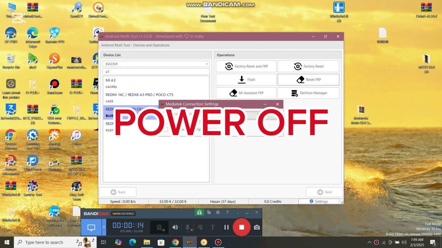Open UltraViewer desktop icon

33,163
